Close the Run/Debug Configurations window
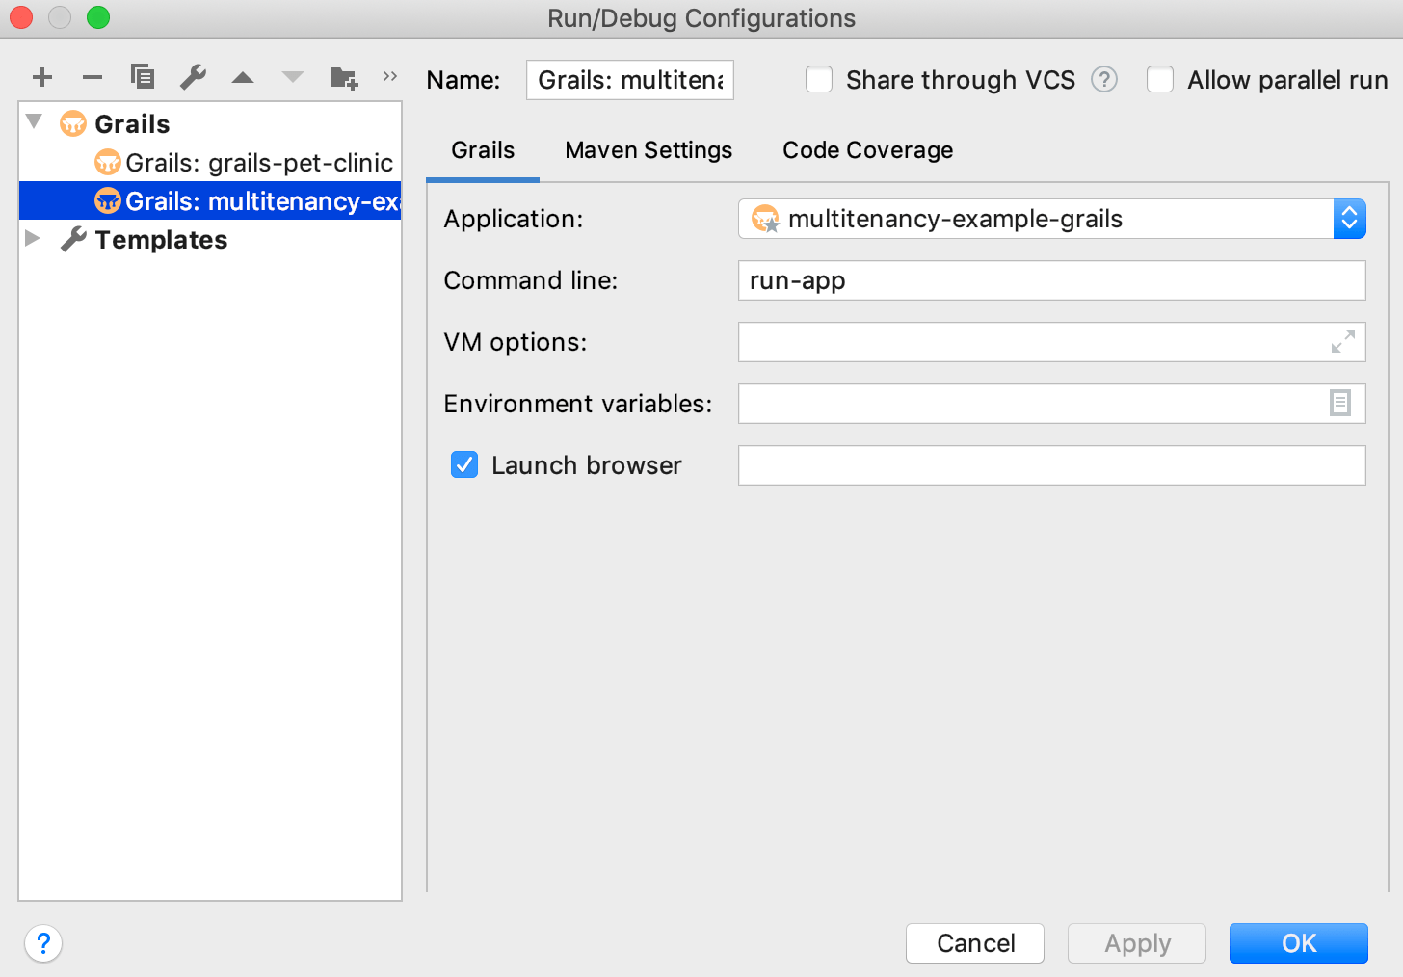 pos(21,17)
